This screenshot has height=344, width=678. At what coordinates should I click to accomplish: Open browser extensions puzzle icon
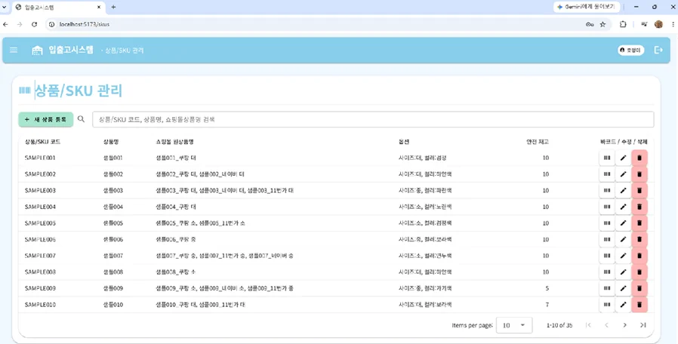[x=623, y=24]
